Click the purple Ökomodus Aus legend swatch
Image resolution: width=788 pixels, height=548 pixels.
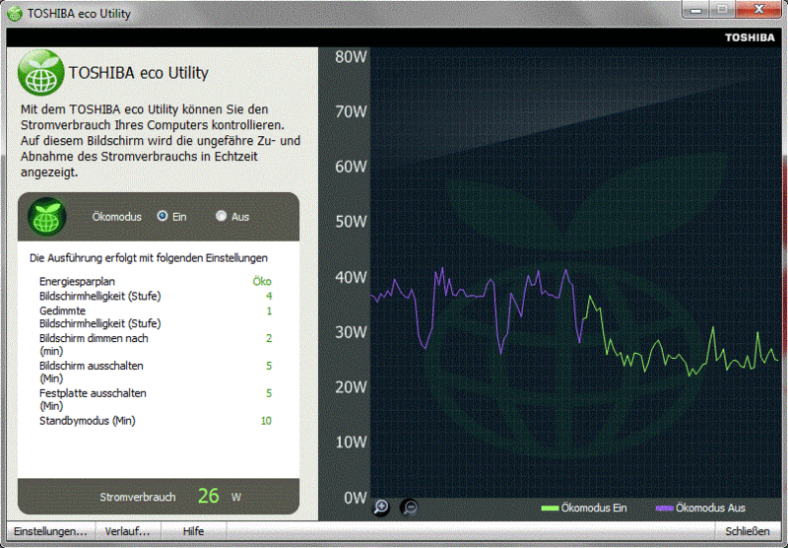click(x=664, y=509)
